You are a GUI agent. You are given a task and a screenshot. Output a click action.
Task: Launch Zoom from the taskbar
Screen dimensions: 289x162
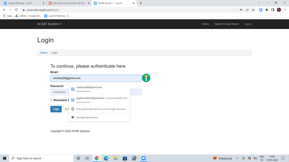click(143, 158)
